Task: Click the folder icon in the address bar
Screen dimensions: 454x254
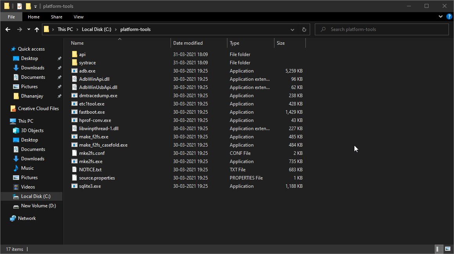Action: point(47,29)
